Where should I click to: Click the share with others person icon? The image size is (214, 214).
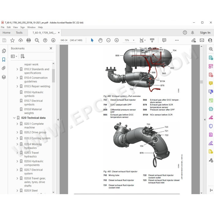[210, 40]
